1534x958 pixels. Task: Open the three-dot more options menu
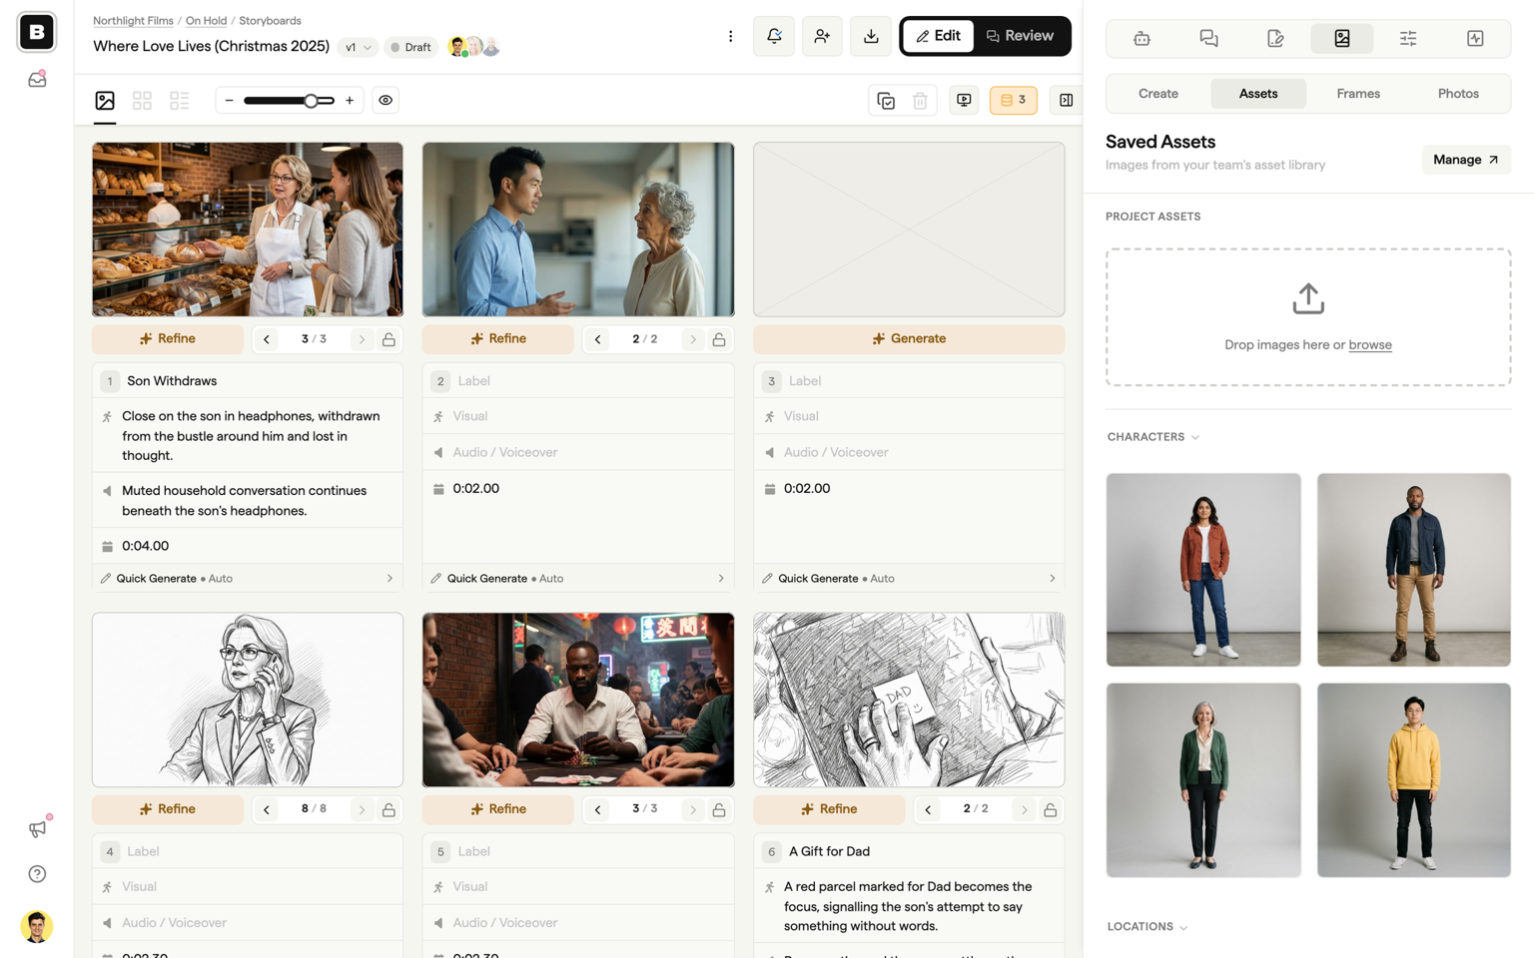click(x=730, y=36)
